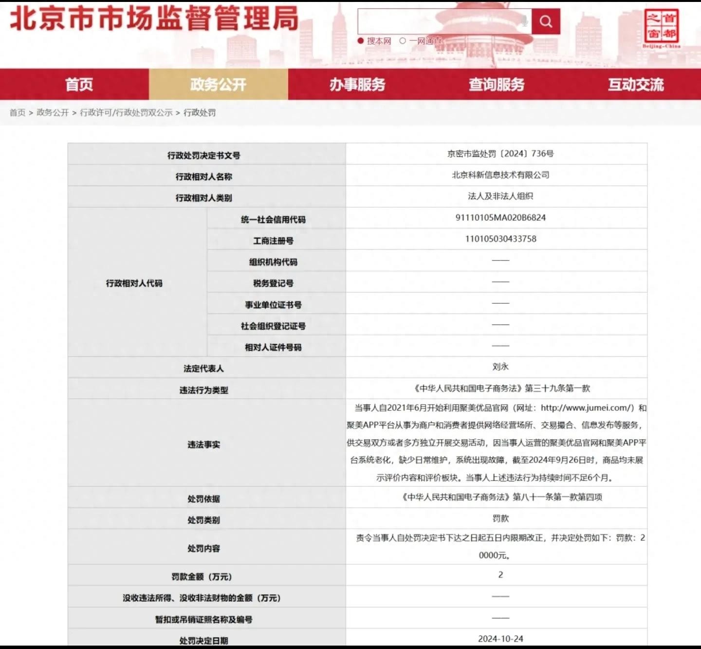This screenshot has width=701, height=649.
Task: Go to the 首页 navigation tab
Action: 79,84
